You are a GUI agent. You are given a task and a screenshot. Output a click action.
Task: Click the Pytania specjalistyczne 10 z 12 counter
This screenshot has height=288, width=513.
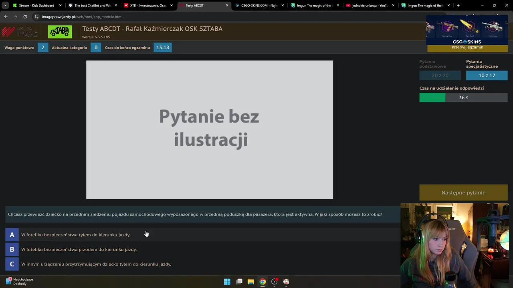tap(487, 75)
